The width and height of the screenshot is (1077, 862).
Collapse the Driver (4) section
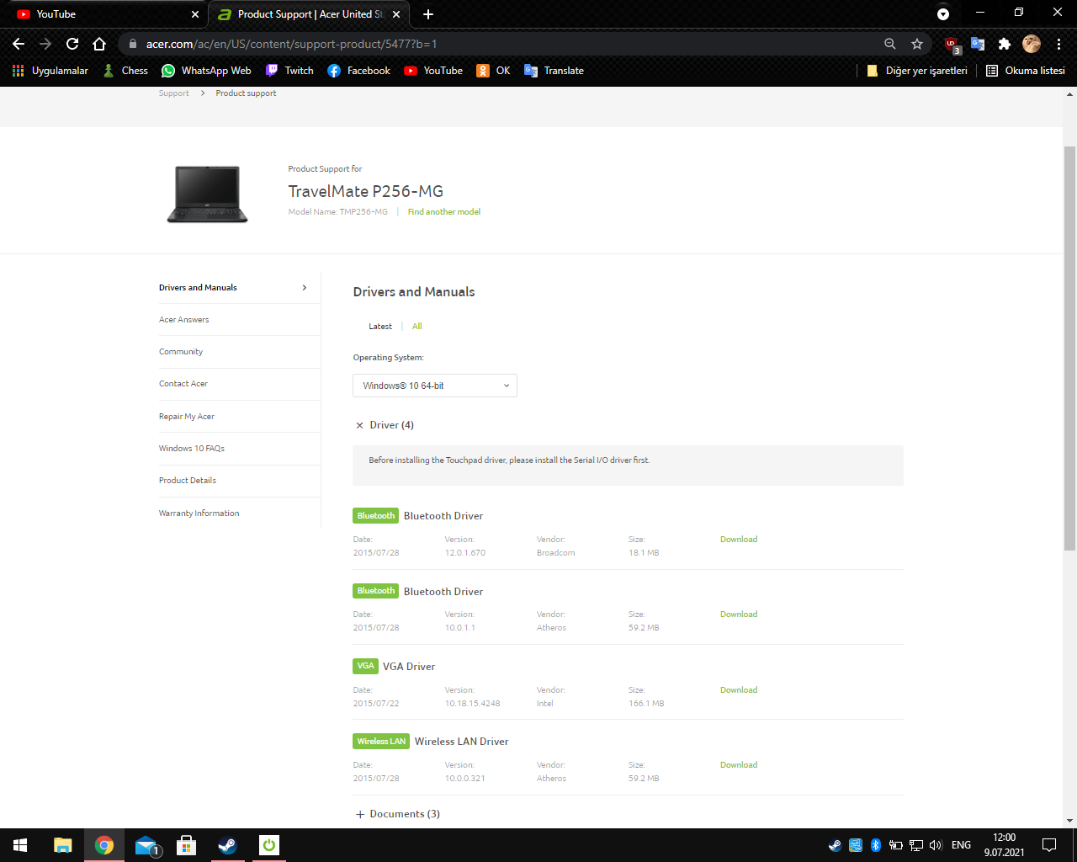click(385, 425)
